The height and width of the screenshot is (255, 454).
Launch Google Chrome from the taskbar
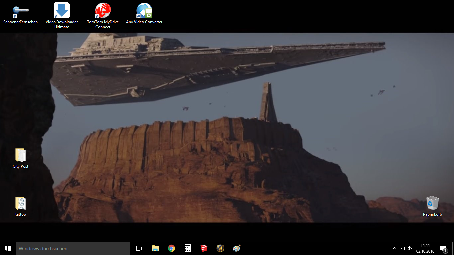[x=171, y=248]
